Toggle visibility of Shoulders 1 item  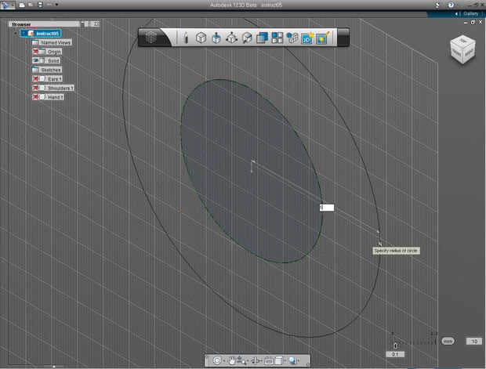(35, 88)
